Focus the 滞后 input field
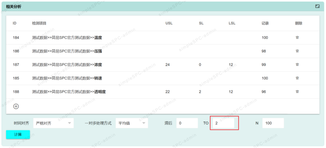Viewport: 326px width, 148px height. [187, 123]
